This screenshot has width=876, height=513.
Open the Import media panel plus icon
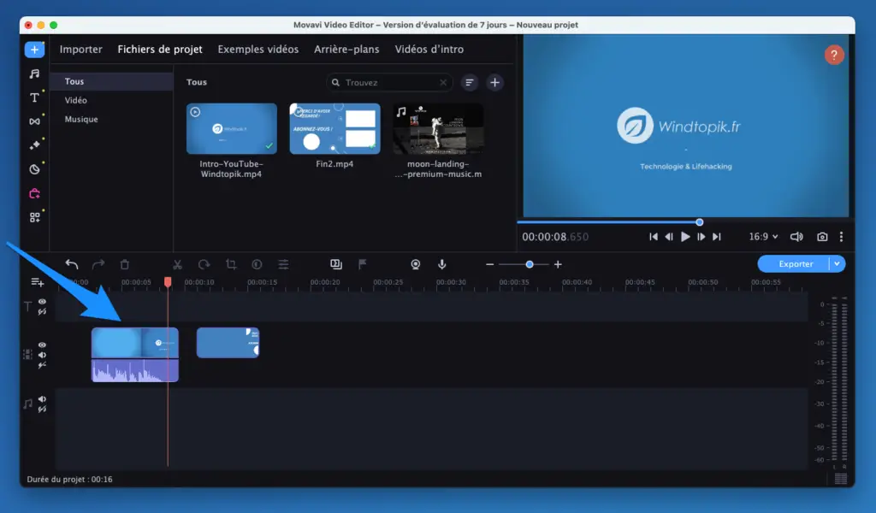[x=34, y=50]
